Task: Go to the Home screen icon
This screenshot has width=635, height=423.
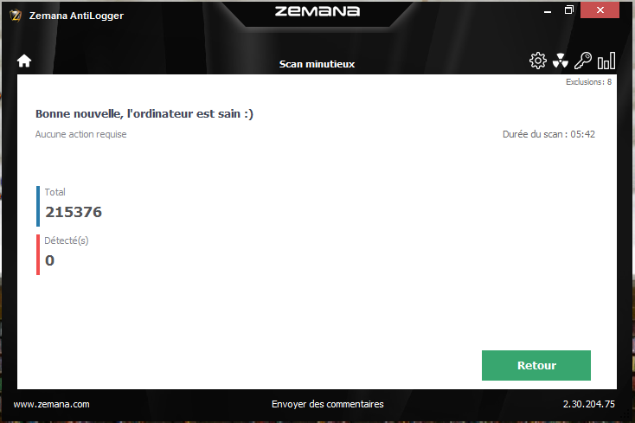Action: coord(24,61)
